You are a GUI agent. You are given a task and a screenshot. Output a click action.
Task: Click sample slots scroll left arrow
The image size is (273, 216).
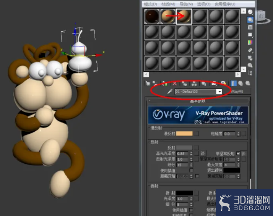[146, 74]
